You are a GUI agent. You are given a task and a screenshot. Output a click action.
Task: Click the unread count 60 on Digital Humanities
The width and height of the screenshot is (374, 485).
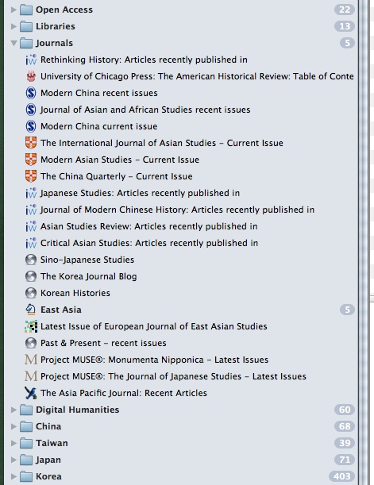pos(345,410)
